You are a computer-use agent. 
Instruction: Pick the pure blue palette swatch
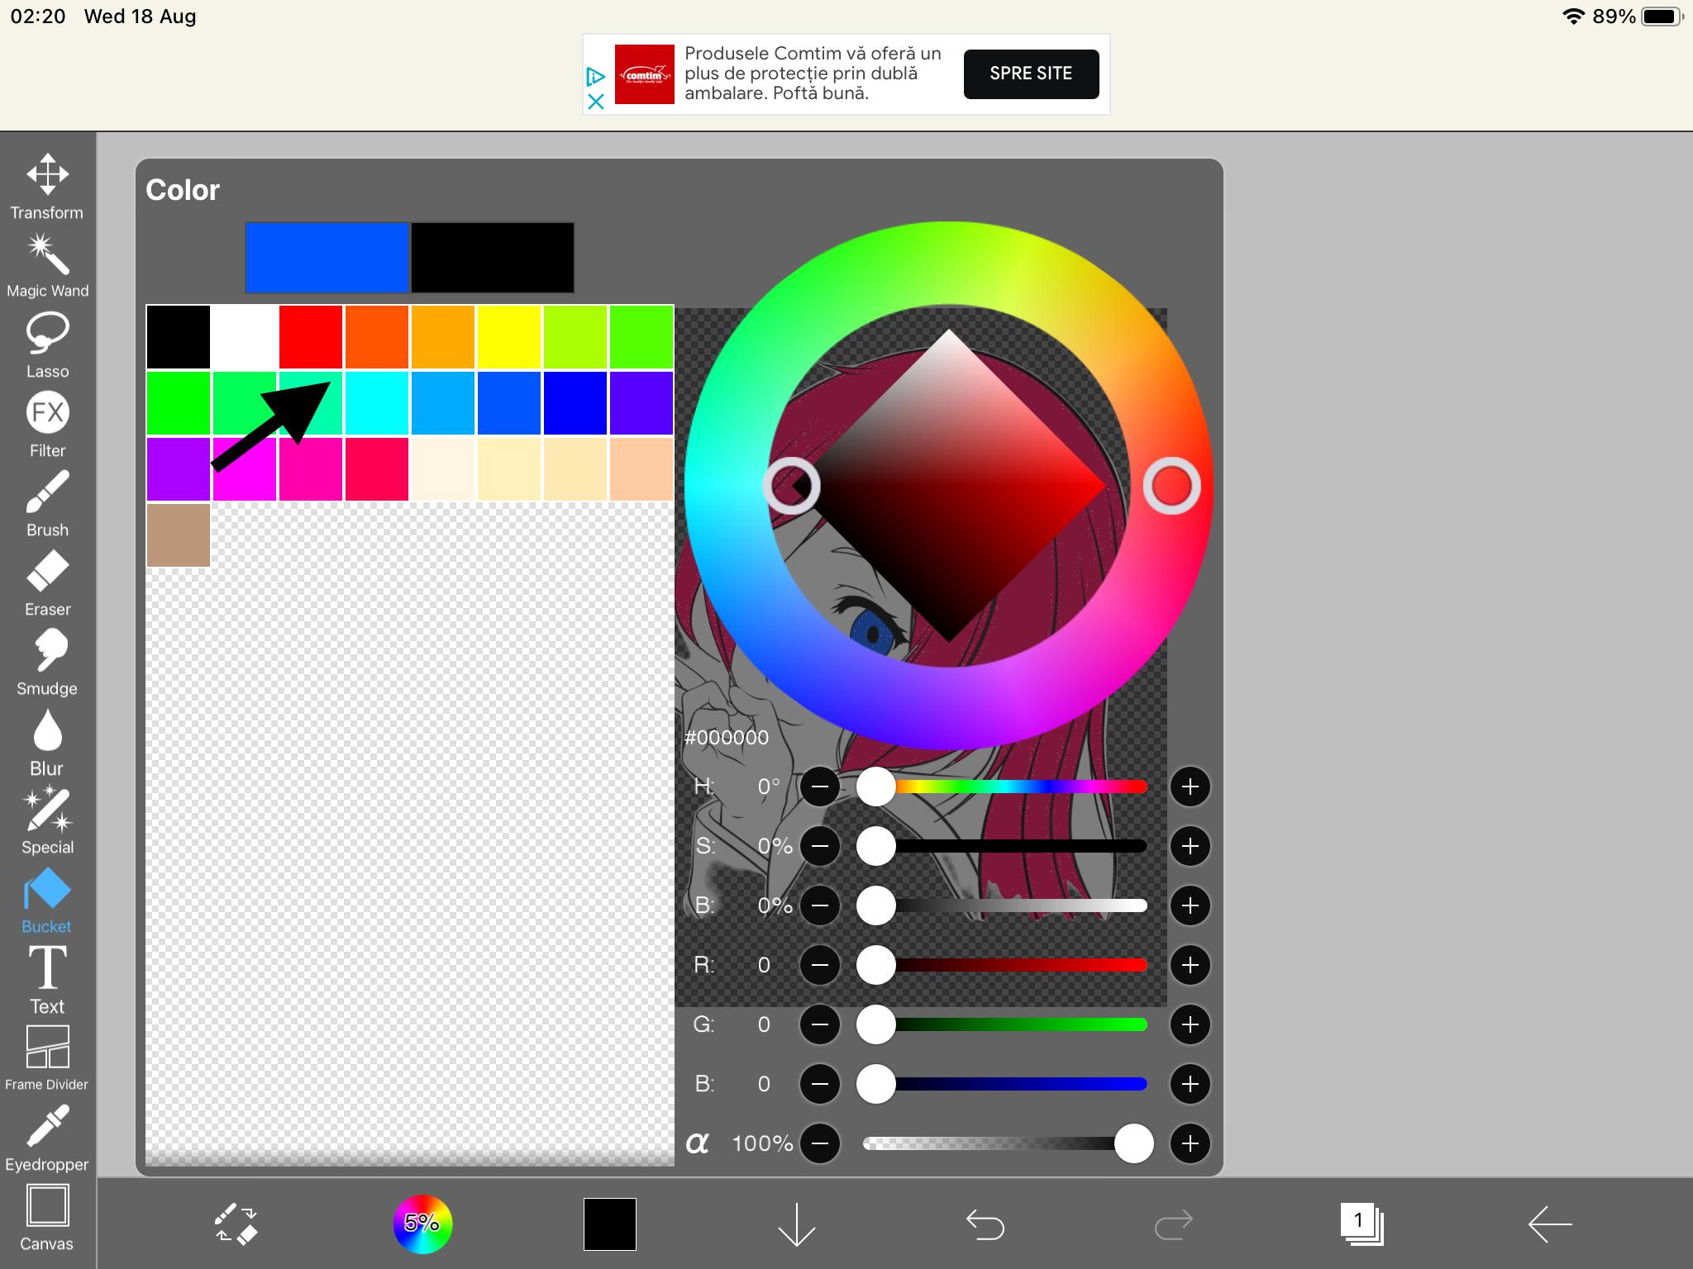pos(575,403)
